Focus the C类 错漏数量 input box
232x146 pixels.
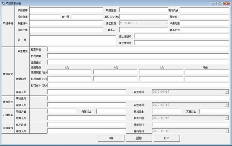click(161, 72)
